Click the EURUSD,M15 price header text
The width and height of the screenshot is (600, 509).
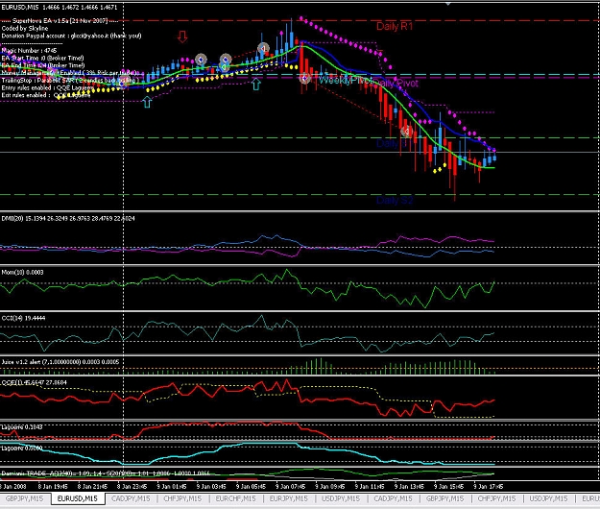coord(60,7)
